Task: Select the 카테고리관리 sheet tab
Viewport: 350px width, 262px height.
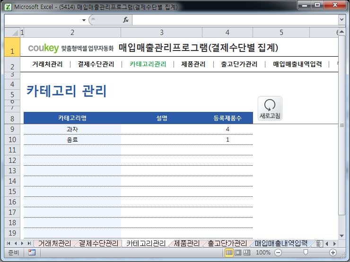Action: (146, 243)
